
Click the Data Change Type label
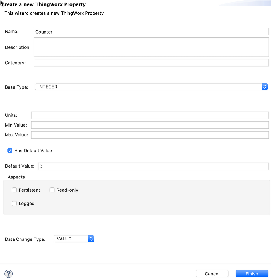tap(25, 239)
